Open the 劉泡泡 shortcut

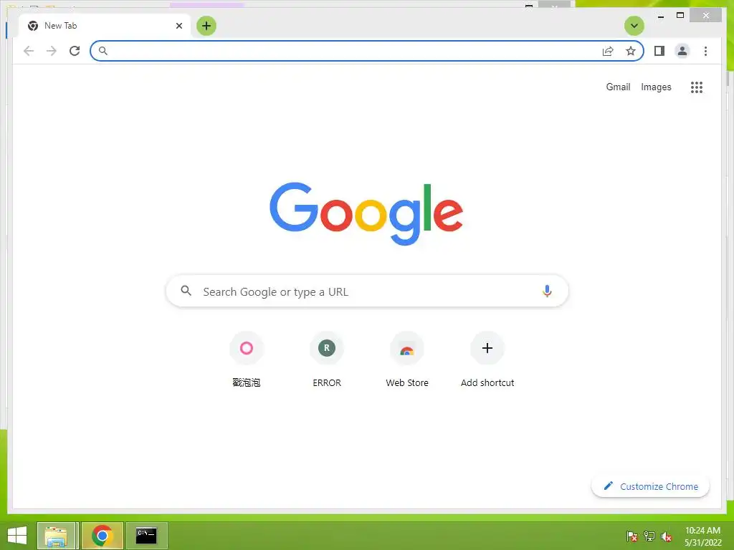point(247,360)
